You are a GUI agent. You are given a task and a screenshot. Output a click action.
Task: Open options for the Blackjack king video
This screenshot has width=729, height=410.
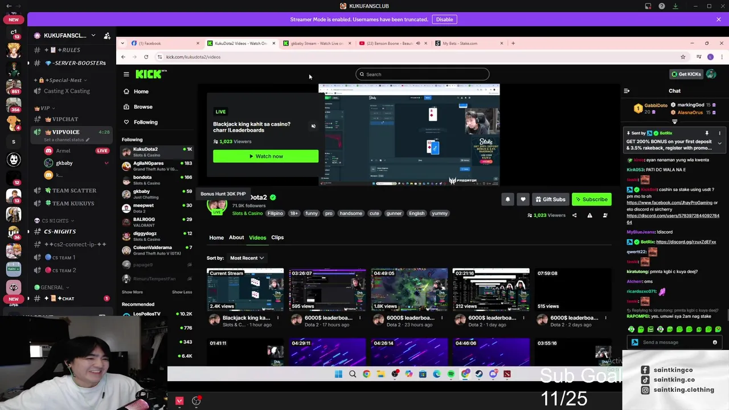[x=278, y=318]
